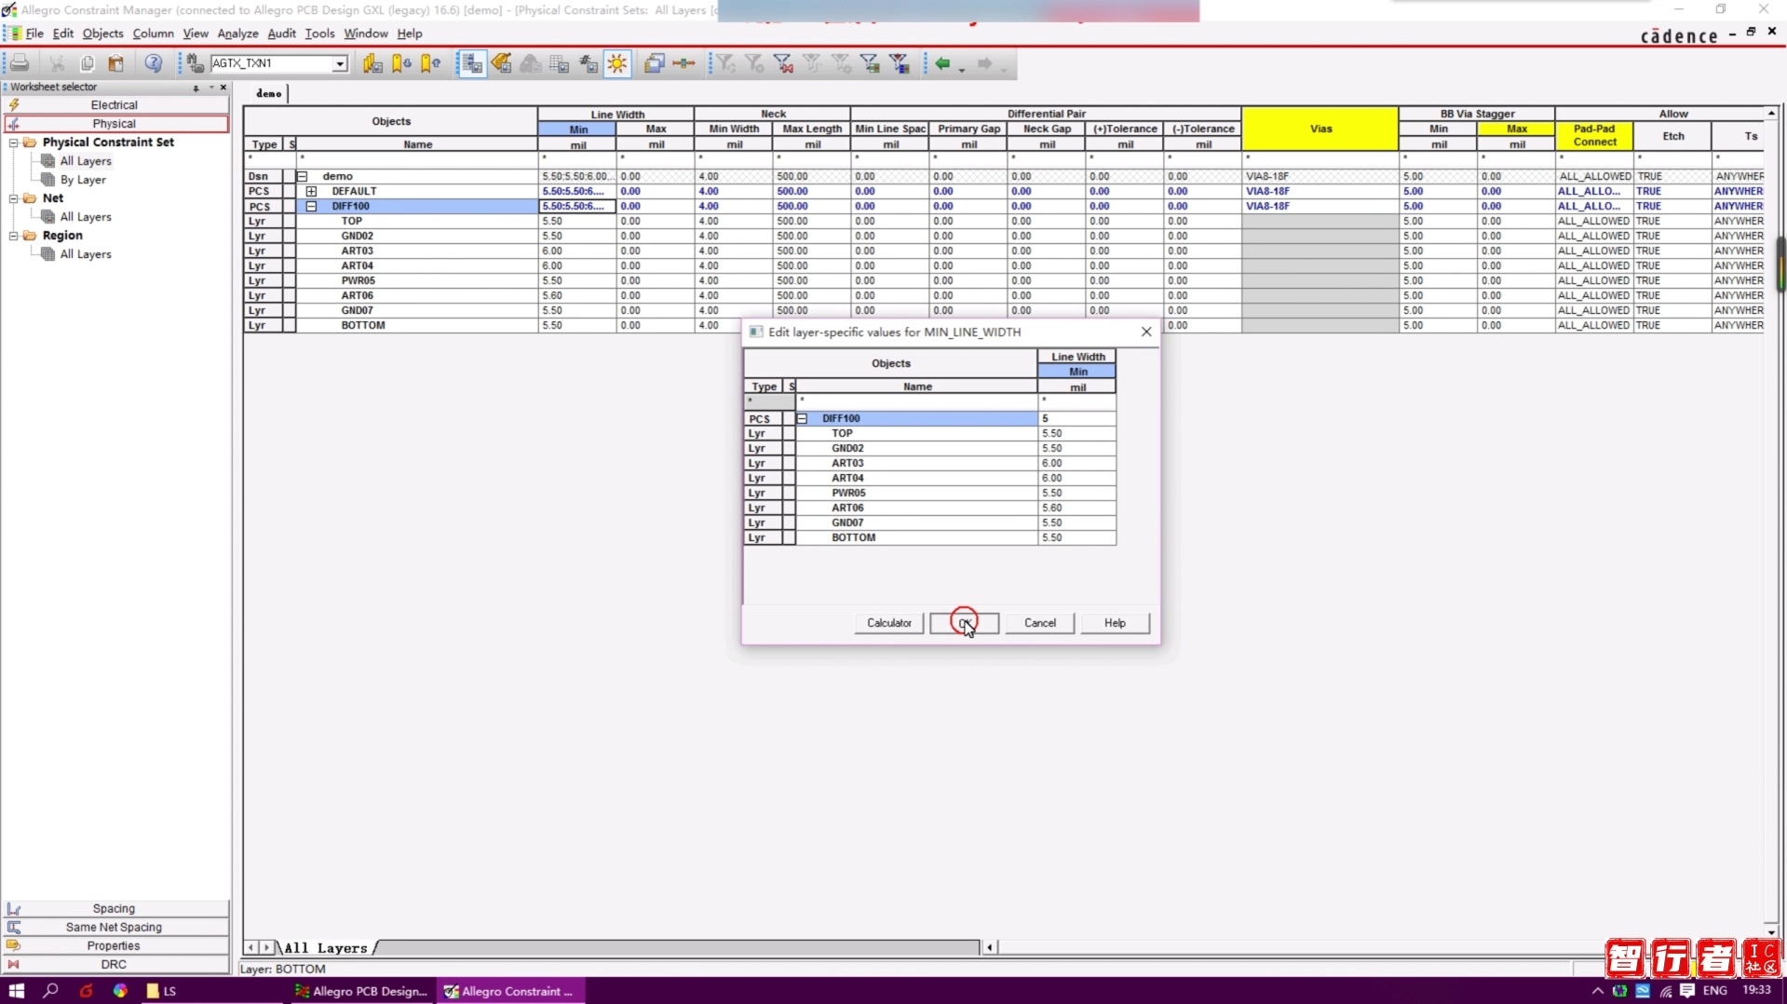This screenshot has width=1787, height=1004.
Task: Switch to the All Layers sheet tab
Action: [x=326, y=948]
